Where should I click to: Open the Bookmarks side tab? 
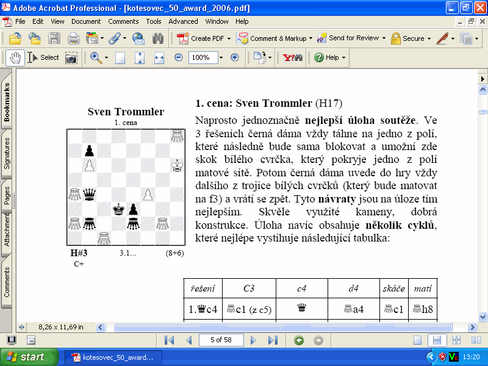[x=7, y=101]
